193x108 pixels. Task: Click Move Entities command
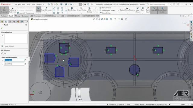click(x=105, y=13)
